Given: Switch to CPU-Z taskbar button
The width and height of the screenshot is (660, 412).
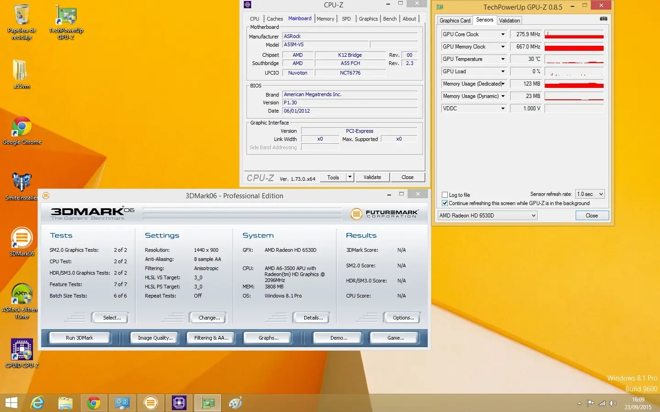Looking at the screenshot, I should click(179, 403).
